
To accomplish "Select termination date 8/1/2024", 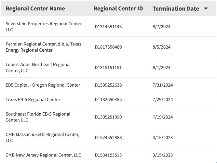I will (161, 68).
